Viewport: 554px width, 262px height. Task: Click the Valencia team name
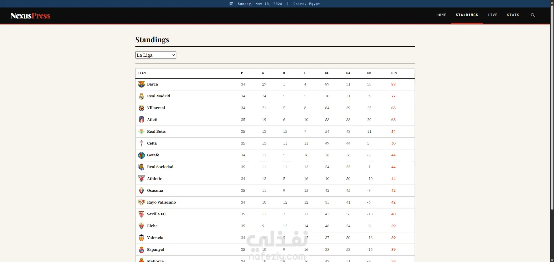[x=155, y=238]
